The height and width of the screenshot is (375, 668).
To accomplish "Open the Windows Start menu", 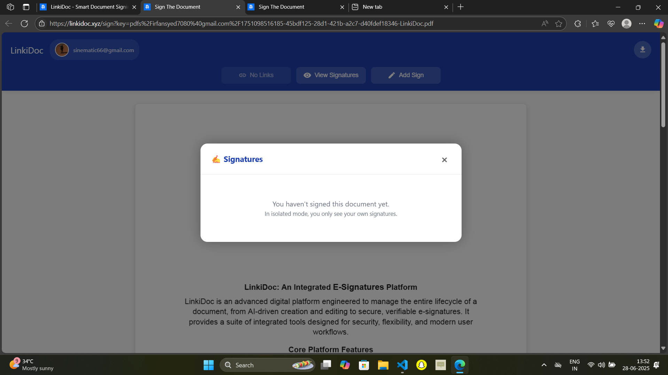I will click(209, 365).
